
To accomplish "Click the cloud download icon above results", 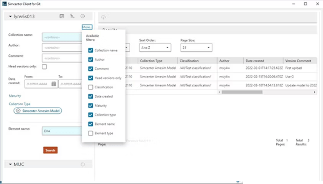I will coord(104,18).
